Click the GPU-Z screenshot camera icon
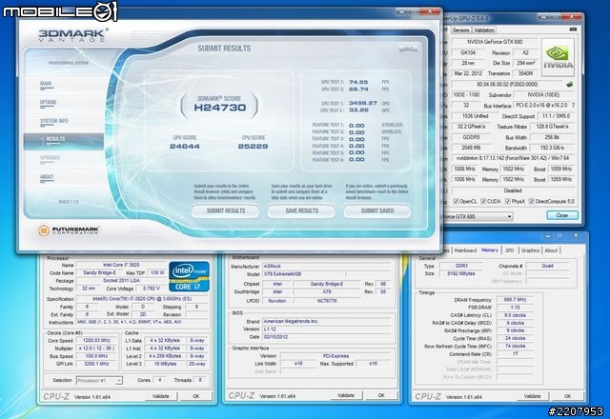This screenshot has height=419, width=610. click(x=573, y=30)
